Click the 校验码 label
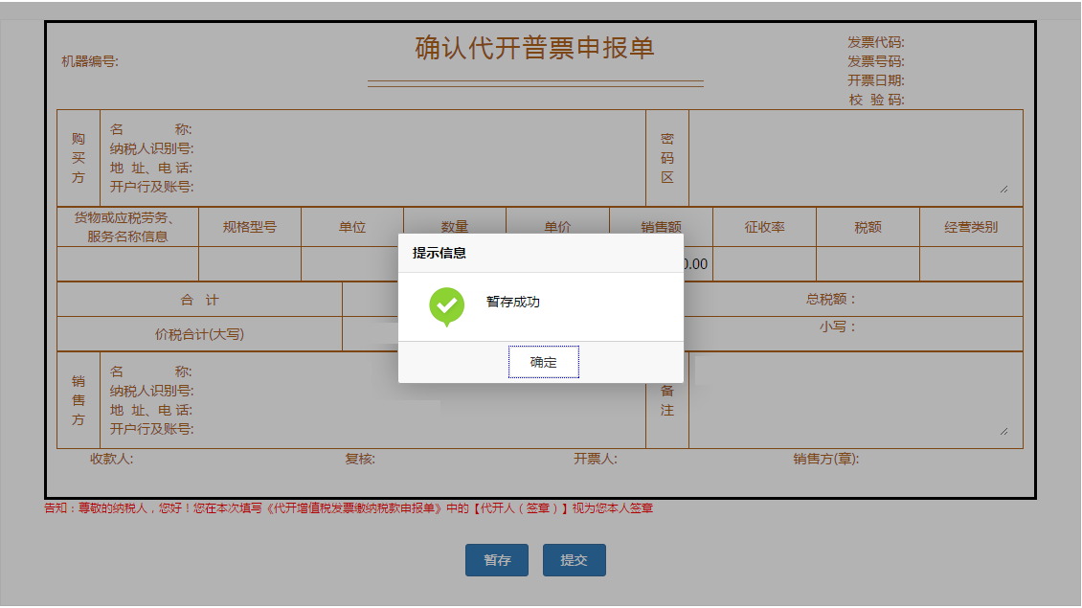 (x=876, y=100)
